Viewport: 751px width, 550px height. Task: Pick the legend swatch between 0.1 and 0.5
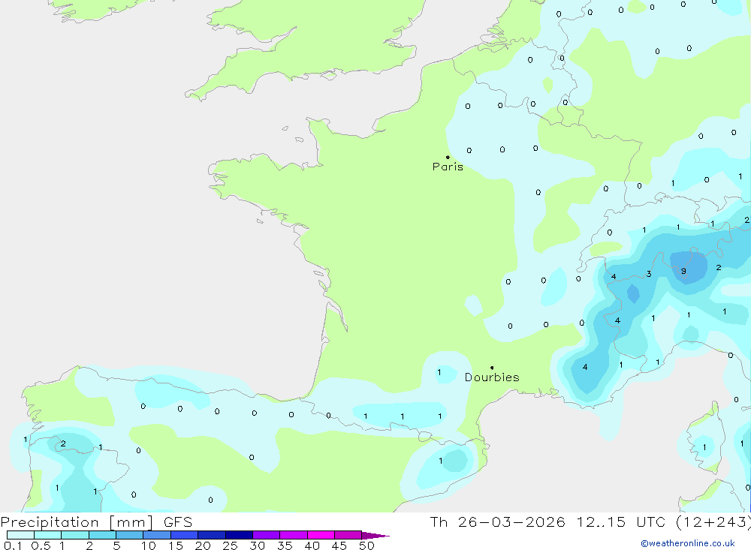[x=20, y=535]
